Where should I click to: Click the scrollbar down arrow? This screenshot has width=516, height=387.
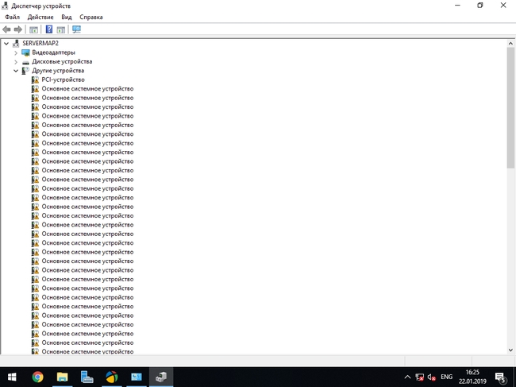tap(510, 350)
